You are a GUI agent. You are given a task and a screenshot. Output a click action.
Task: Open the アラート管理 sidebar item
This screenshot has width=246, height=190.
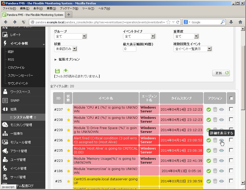pyautogui.click(x=23, y=151)
